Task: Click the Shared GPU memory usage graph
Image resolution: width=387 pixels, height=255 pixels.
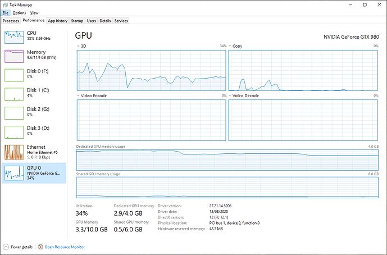Action: [227, 188]
